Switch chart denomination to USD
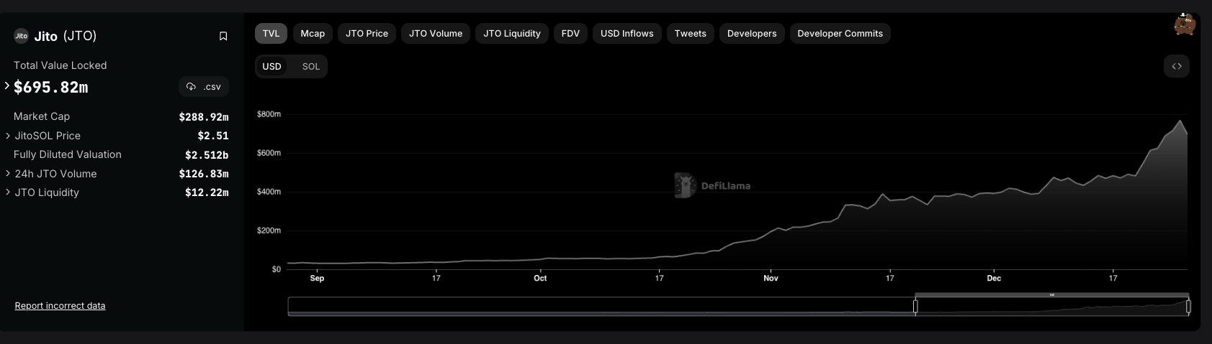The width and height of the screenshot is (1212, 344). point(271,66)
